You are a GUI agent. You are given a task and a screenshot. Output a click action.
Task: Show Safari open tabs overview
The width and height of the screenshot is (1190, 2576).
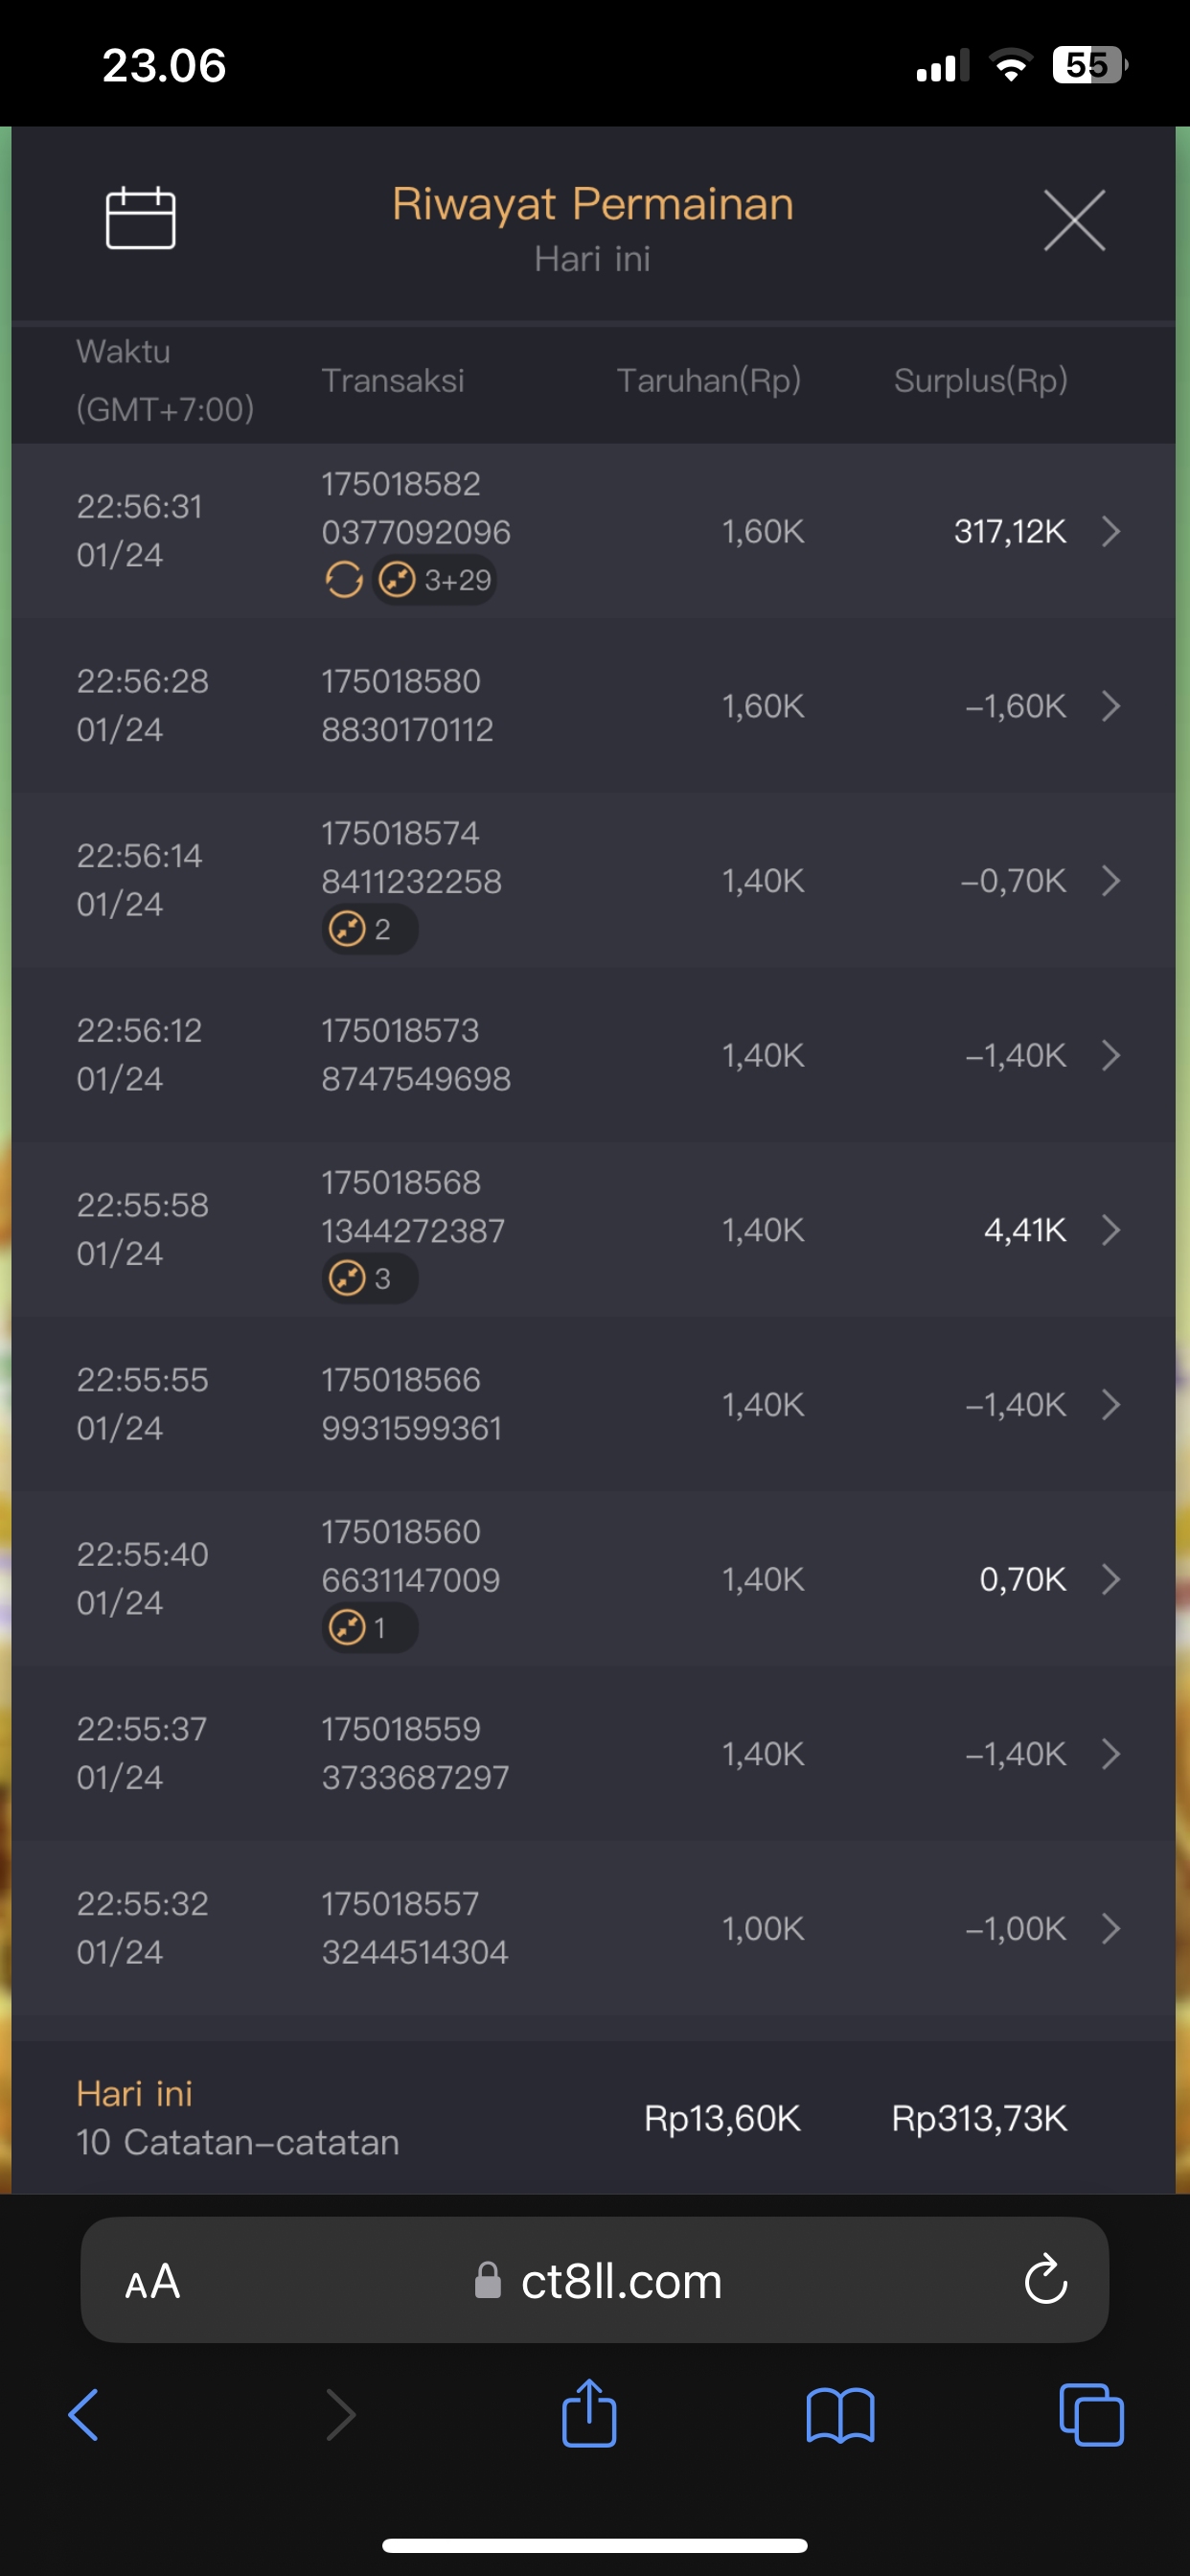[x=1090, y=2414]
